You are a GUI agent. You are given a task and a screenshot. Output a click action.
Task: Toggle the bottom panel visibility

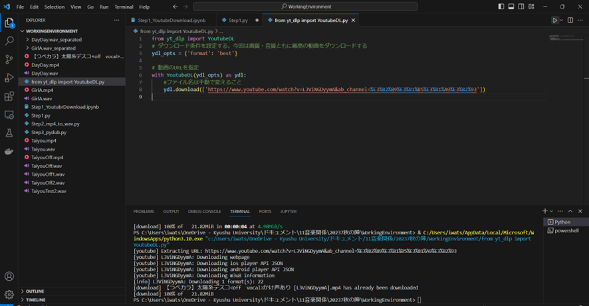click(511, 7)
